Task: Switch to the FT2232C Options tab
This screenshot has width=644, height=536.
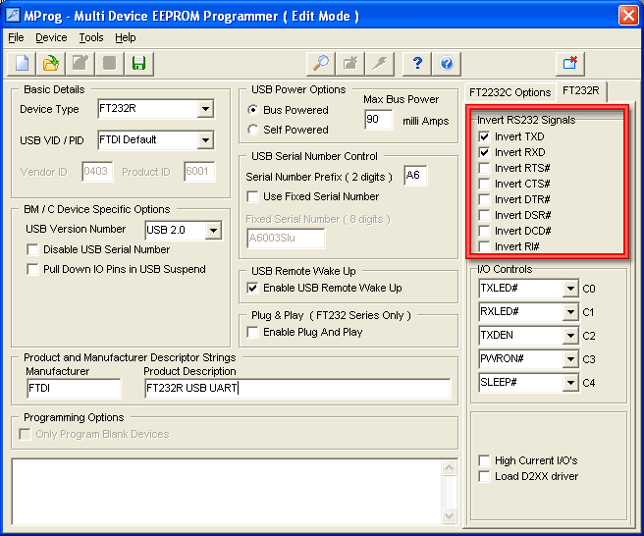Action: [510, 92]
